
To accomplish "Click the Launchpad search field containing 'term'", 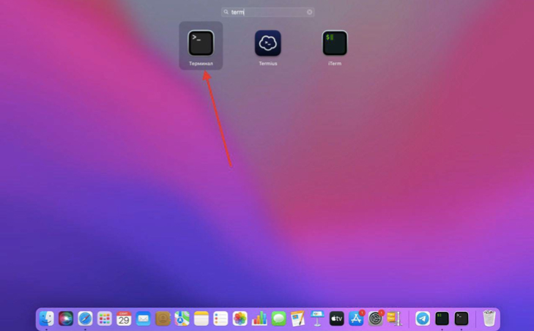I will coord(267,12).
